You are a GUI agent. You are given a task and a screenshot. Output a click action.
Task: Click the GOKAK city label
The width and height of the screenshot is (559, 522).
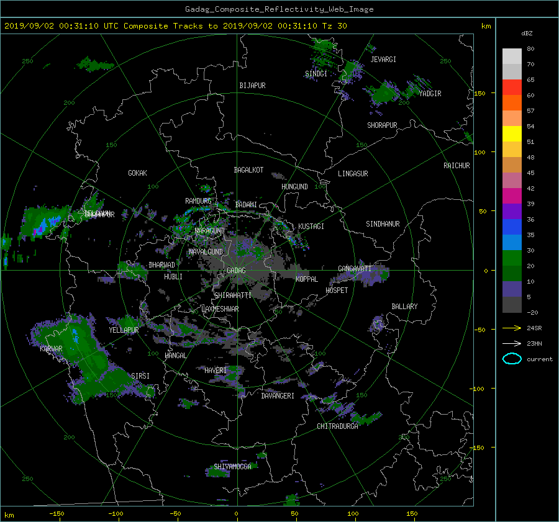click(x=137, y=173)
